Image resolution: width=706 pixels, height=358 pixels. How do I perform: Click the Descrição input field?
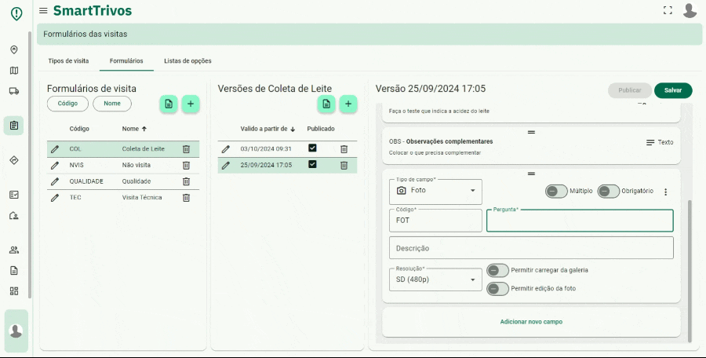pyautogui.click(x=531, y=248)
